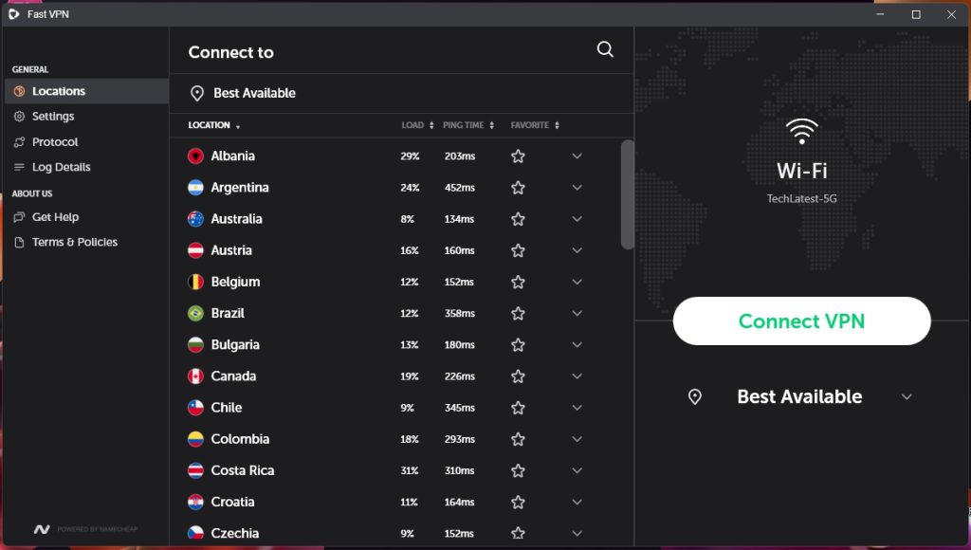Click the Fast VPN logo in title bar
Viewport: 971px width, 550px height.
pyautogui.click(x=13, y=14)
